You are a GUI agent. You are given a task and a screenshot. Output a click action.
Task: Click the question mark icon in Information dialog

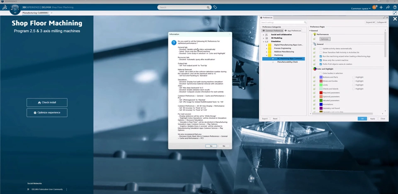[174, 43]
